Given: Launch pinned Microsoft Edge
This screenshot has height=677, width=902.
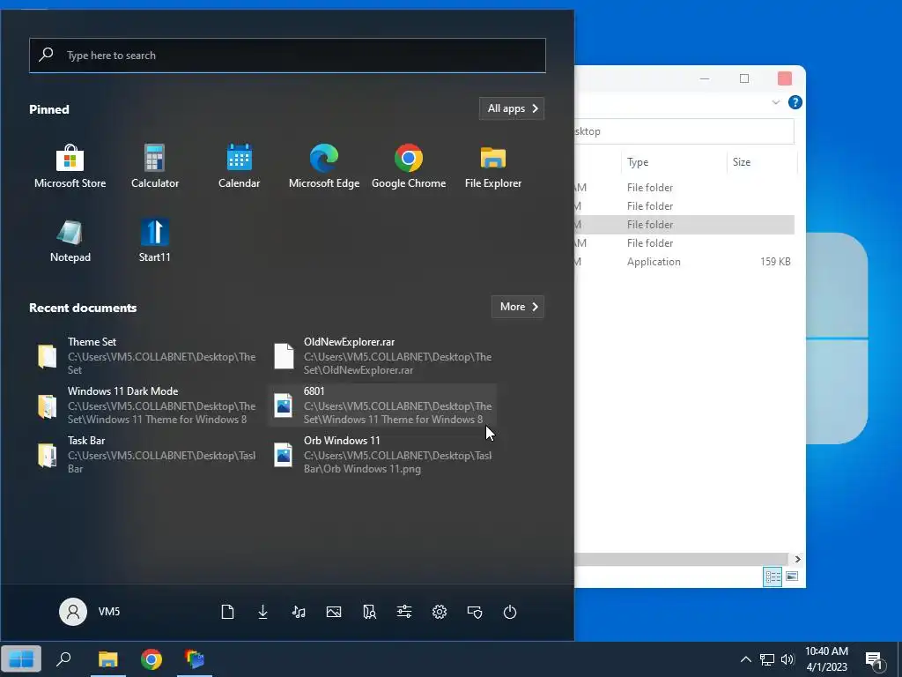Looking at the screenshot, I should pyautogui.click(x=324, y=167).
